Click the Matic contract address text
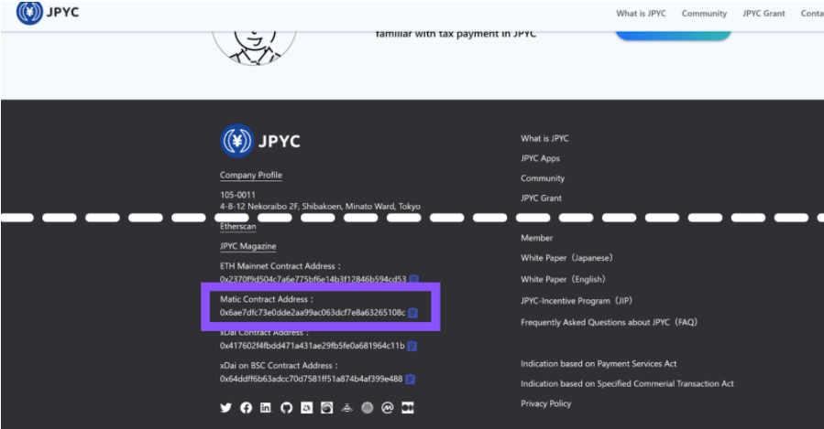 pos(312,313)
